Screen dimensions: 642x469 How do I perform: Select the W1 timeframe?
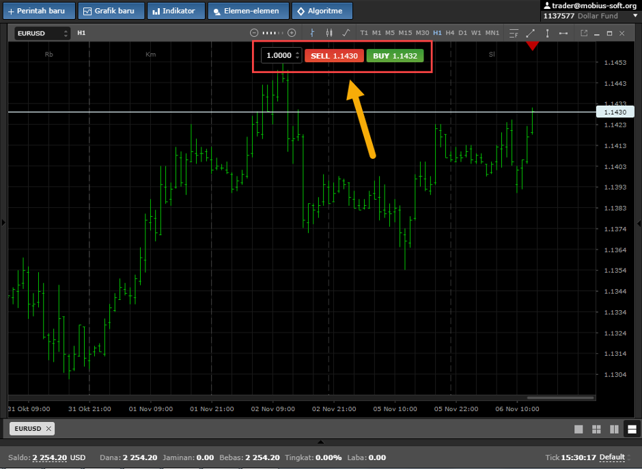click(476, 33)
